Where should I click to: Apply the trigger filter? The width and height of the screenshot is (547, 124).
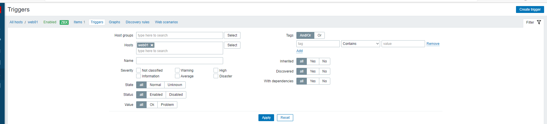click(x=266, y=118)
